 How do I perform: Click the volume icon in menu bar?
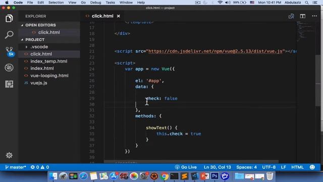pos(228,3)
